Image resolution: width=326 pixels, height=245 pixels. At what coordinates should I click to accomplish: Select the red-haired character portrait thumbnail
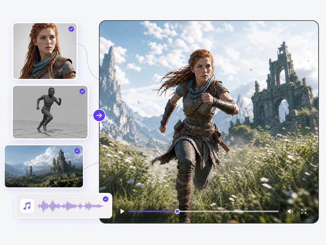[x=45, y=51]
